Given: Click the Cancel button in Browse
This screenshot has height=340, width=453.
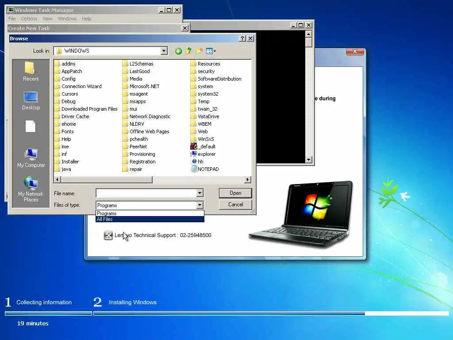Looking at the screenshot, I should tap(235, 205).
